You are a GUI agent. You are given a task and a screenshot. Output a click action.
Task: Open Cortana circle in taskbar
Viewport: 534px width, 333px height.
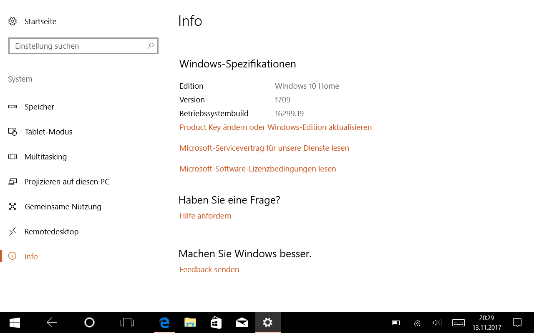89,323
